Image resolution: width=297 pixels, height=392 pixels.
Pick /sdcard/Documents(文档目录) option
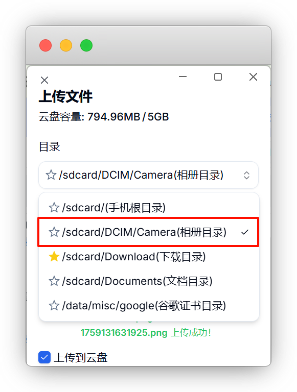pyautogui.click(x=148, y=281)
